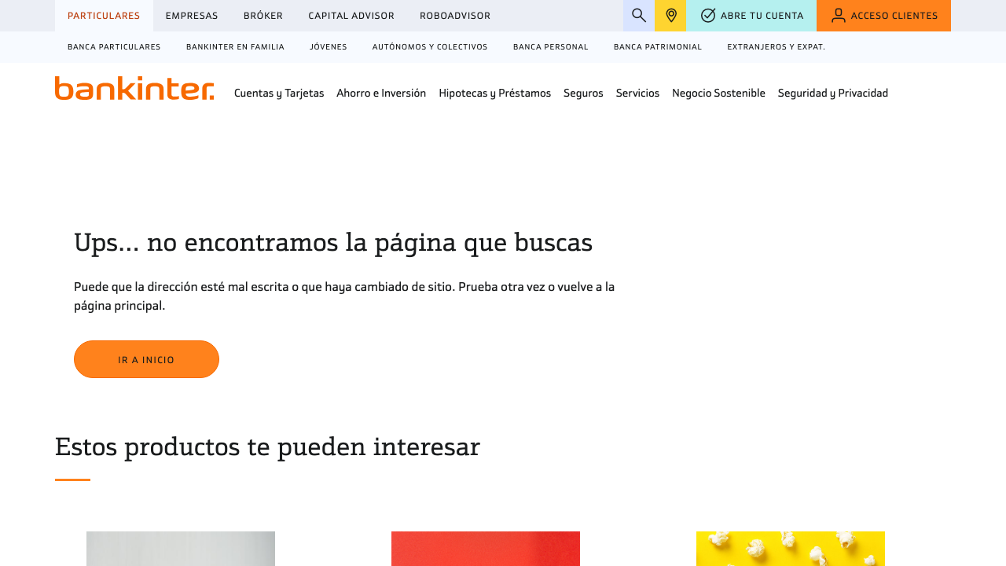Open the popcorn product thumbnail
The height and width of the screenshot is (566, 1006).
pyautogui.click(x=791, y=549)
